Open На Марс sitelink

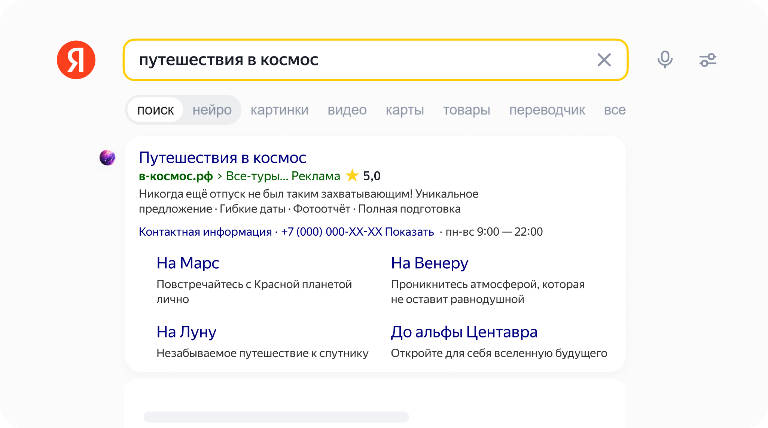[x=188, y=263]
